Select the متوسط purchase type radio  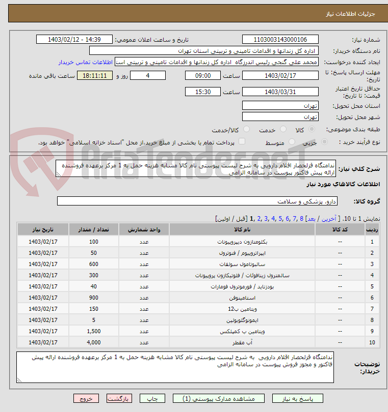coord(292,141)
